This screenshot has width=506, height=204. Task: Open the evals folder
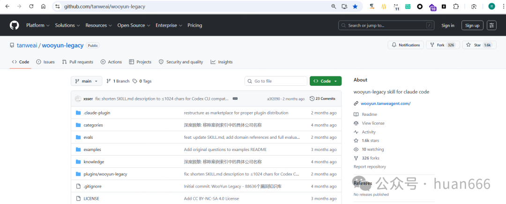coord(88,137)
